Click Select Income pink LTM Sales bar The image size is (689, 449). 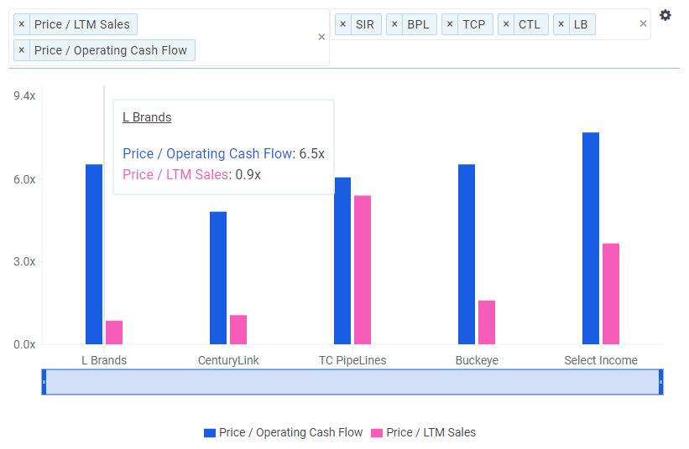(x=611, y=294)
